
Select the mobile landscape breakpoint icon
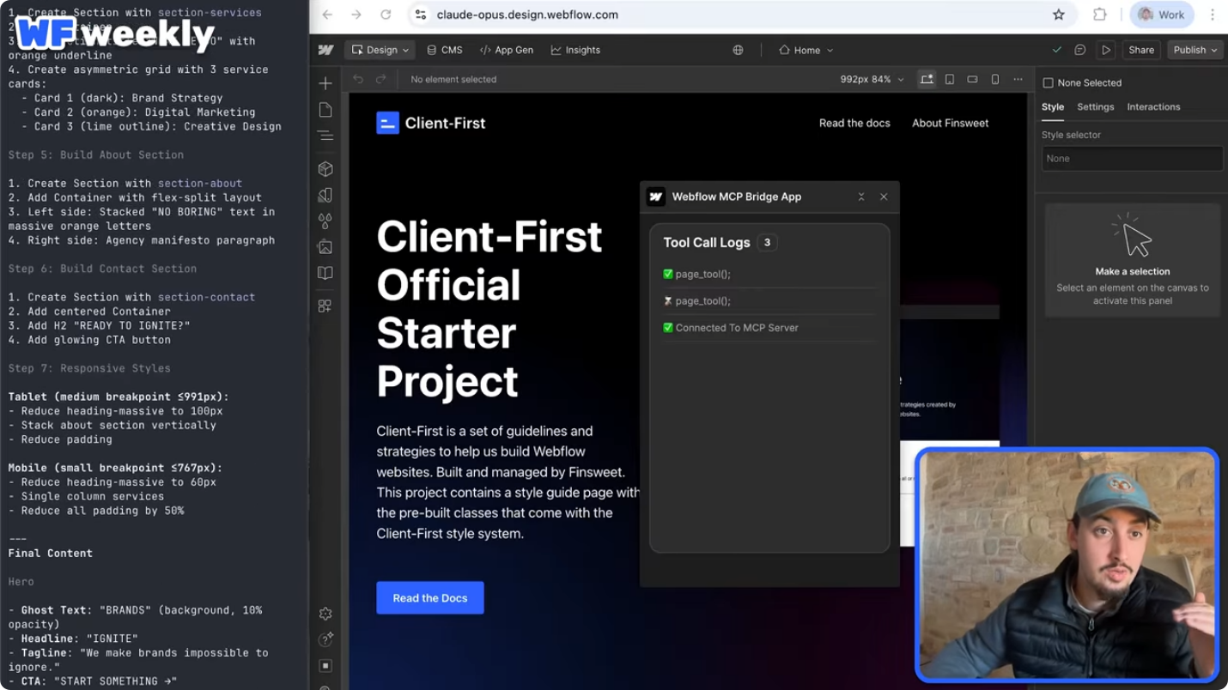(972, 79)
